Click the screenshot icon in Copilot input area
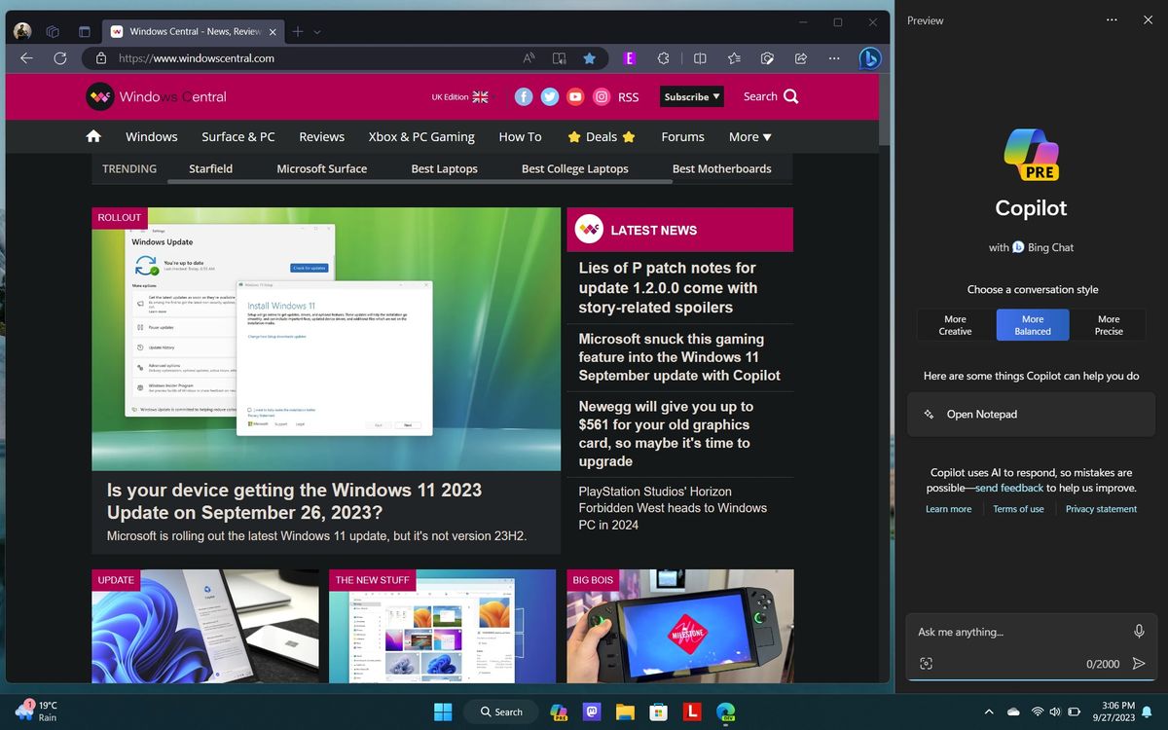Screen dimensions: 1168x730 point(926,663)
